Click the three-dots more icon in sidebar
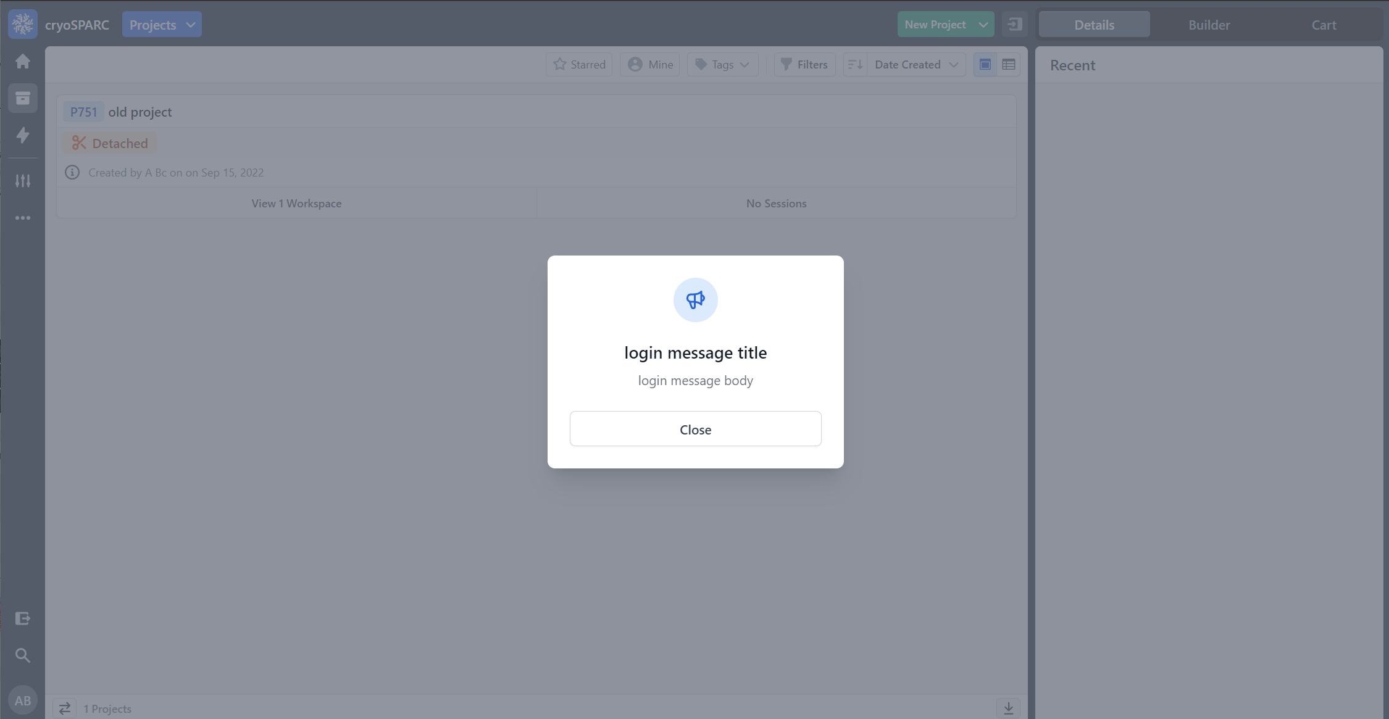Screen dimensions: 1389x719 pos(23,218)
